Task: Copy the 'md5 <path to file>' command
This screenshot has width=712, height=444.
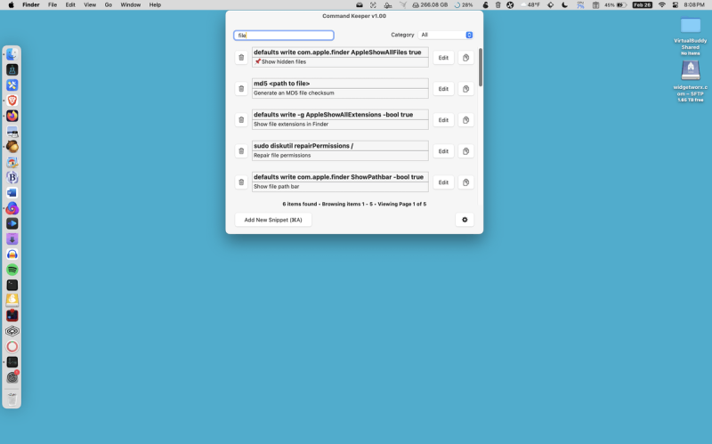Action: (x=465, y=89)
